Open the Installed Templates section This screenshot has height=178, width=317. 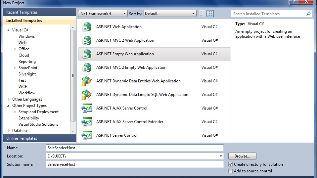click(x=39, y=21)
